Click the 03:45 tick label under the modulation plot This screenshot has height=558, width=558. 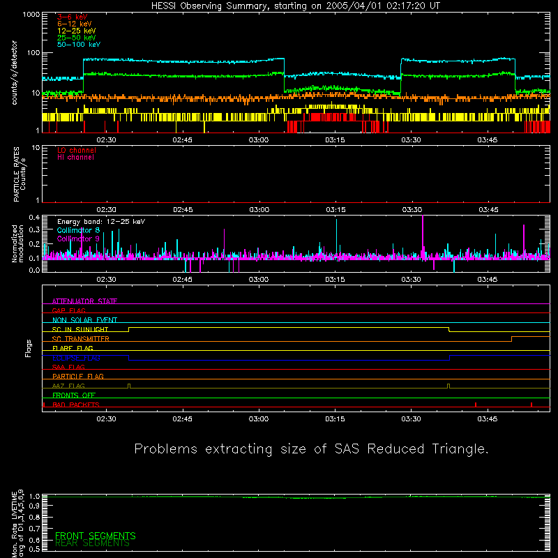[488, 280]
